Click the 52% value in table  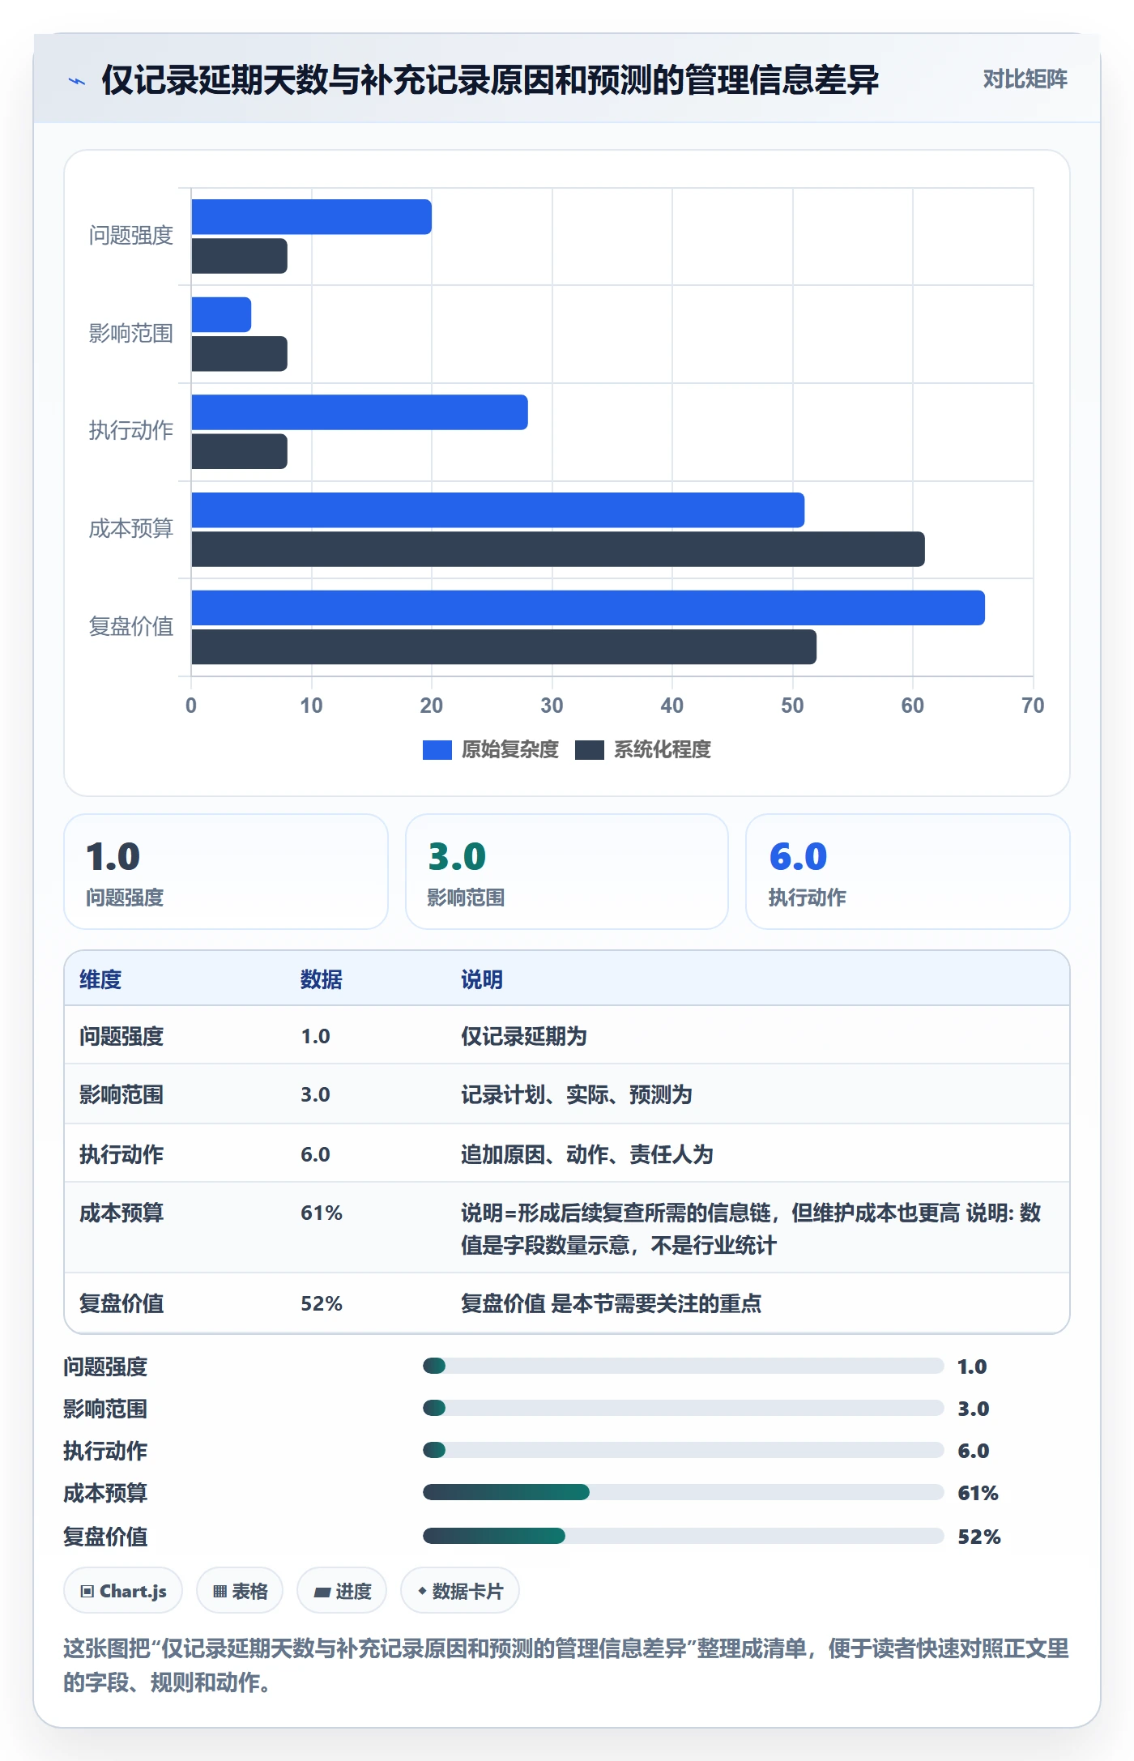[x=322, y=1303]
